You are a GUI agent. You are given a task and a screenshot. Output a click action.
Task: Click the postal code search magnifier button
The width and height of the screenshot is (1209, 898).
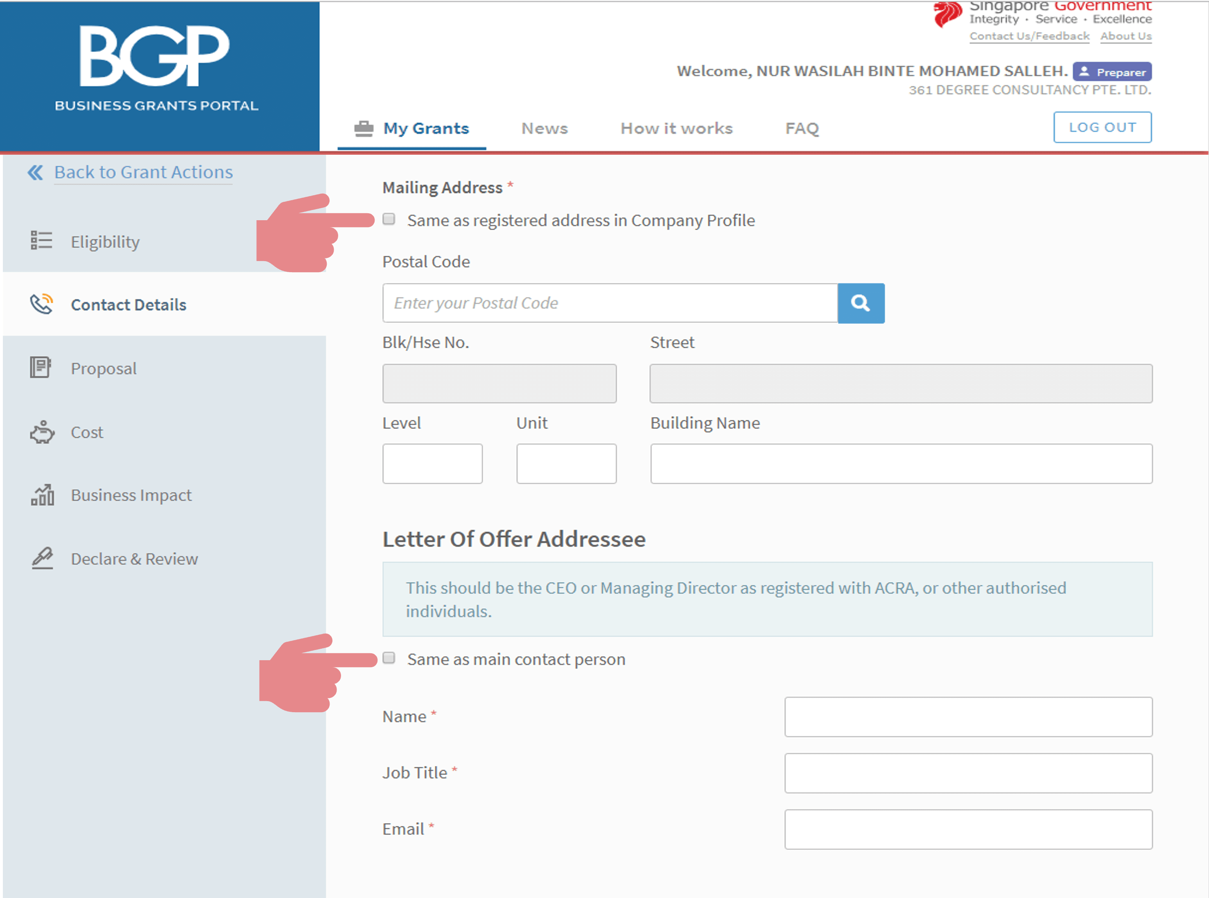tap(861, 303)
